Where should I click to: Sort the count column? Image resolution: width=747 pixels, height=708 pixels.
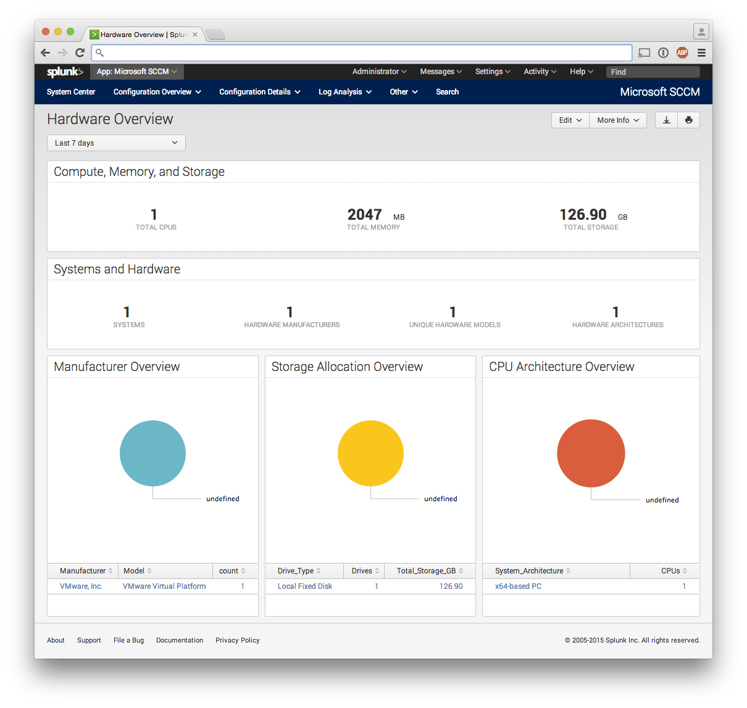tap(243, 571)
